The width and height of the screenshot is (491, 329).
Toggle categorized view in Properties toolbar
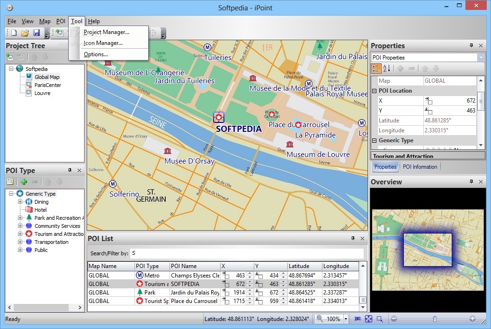(376, 69)
